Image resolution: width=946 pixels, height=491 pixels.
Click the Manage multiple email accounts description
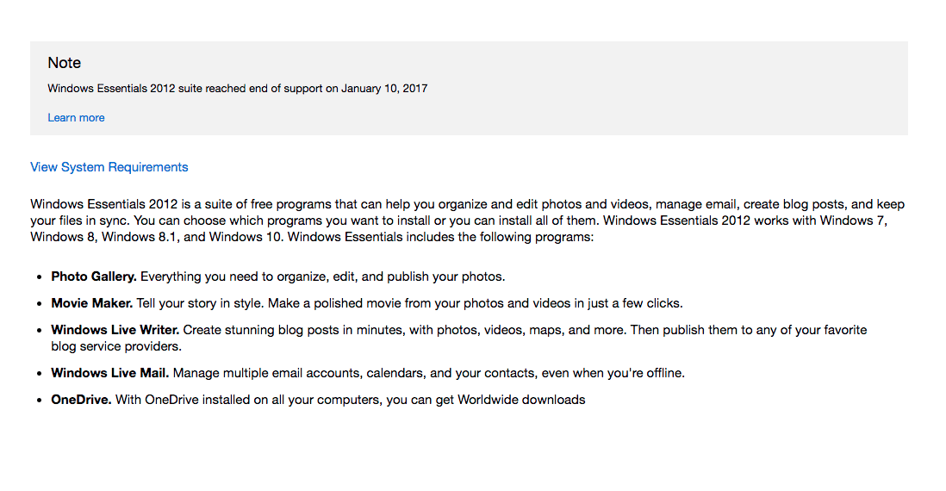(428, 373)
